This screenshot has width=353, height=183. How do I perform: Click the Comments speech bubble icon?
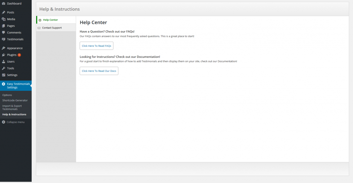coord(3,33)
